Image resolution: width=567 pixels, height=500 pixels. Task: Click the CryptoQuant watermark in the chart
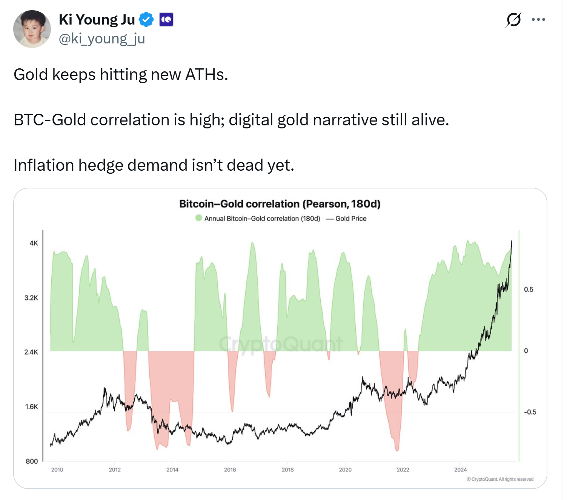281,344
